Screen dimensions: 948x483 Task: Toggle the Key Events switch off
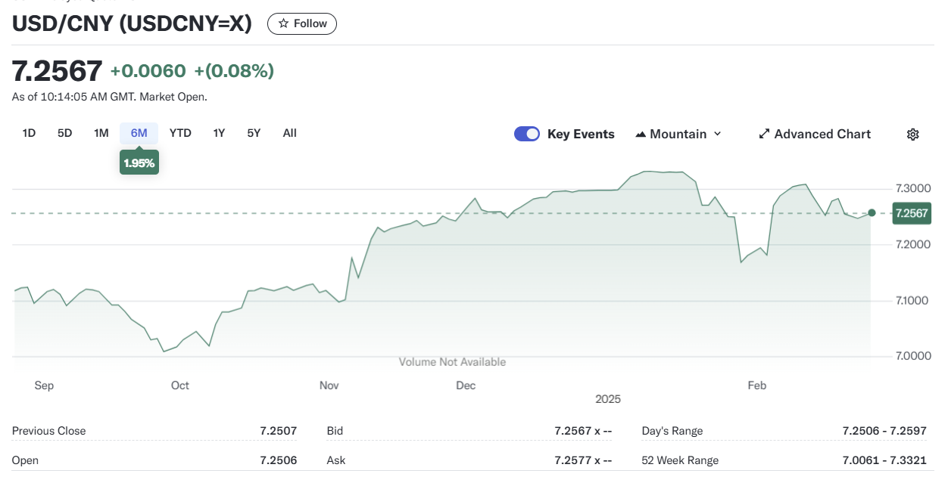coord(526,134)
